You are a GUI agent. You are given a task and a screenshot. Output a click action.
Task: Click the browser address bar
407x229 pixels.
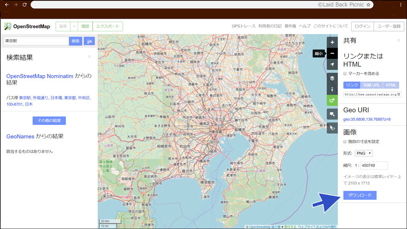[x=202, y=4]
